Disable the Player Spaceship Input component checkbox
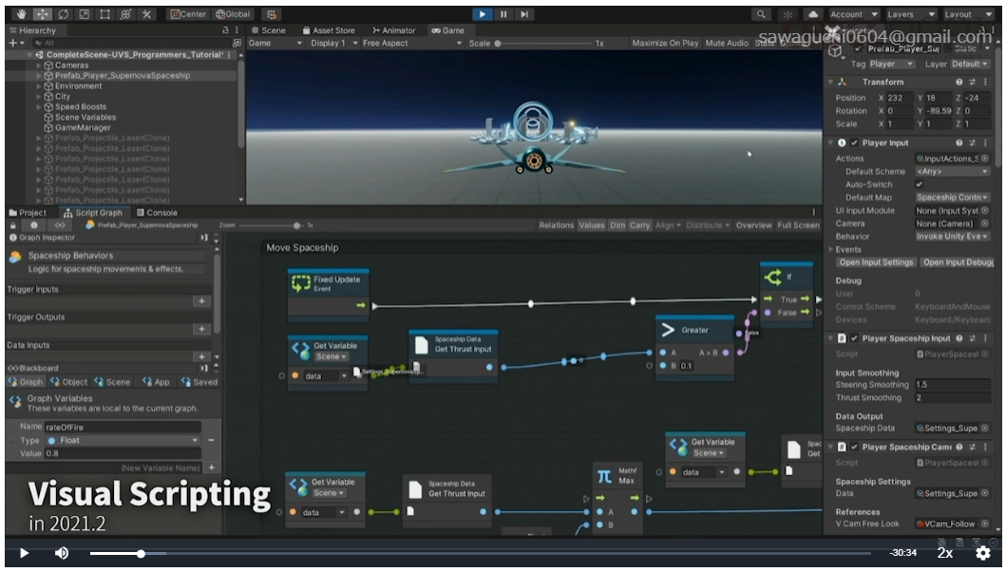1006x572 pixels. point(854,338)
